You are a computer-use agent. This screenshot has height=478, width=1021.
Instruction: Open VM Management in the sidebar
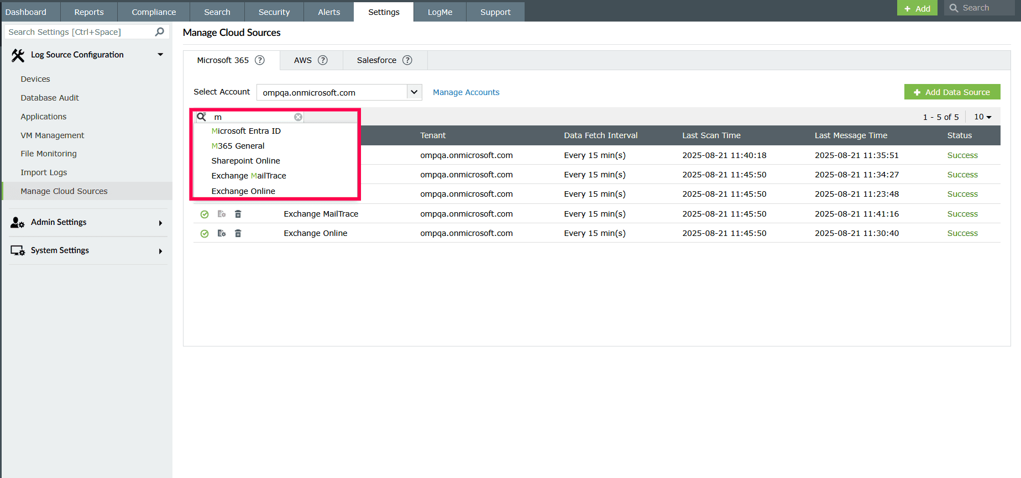[x=53, y=135]
